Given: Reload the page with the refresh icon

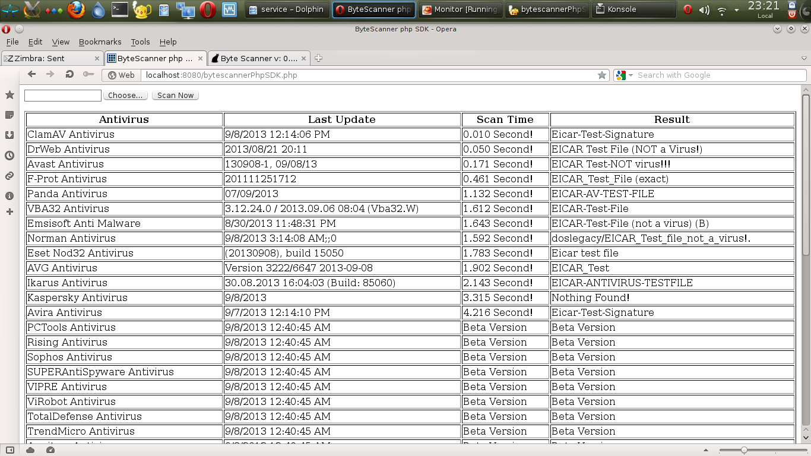Looking at the screenshot, I should click(x=69, y=74).
